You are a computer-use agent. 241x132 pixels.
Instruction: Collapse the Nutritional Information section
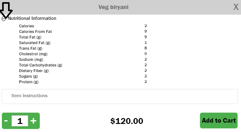4,19
